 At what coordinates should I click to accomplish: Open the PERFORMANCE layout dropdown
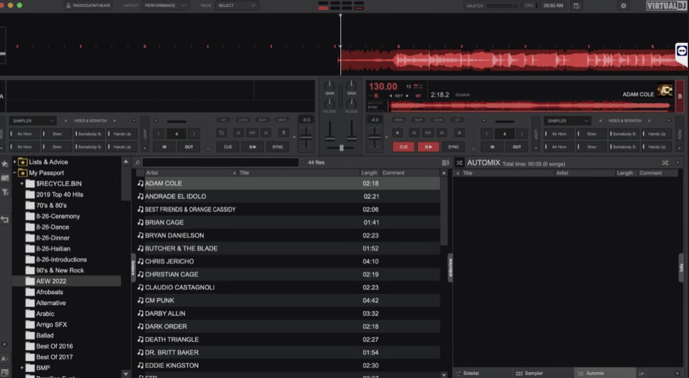pyautogui.click(x=165, y=6)
